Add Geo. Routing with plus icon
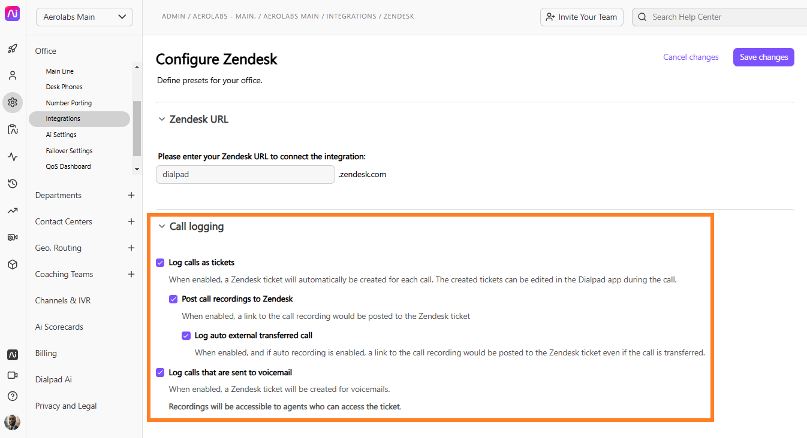This screenshot has width=807, height=438. coord(131,248)
